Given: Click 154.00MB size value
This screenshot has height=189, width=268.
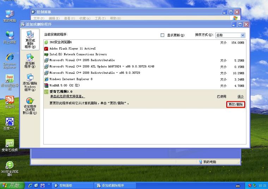Looking at the screenshot, I should coord(238,43).
